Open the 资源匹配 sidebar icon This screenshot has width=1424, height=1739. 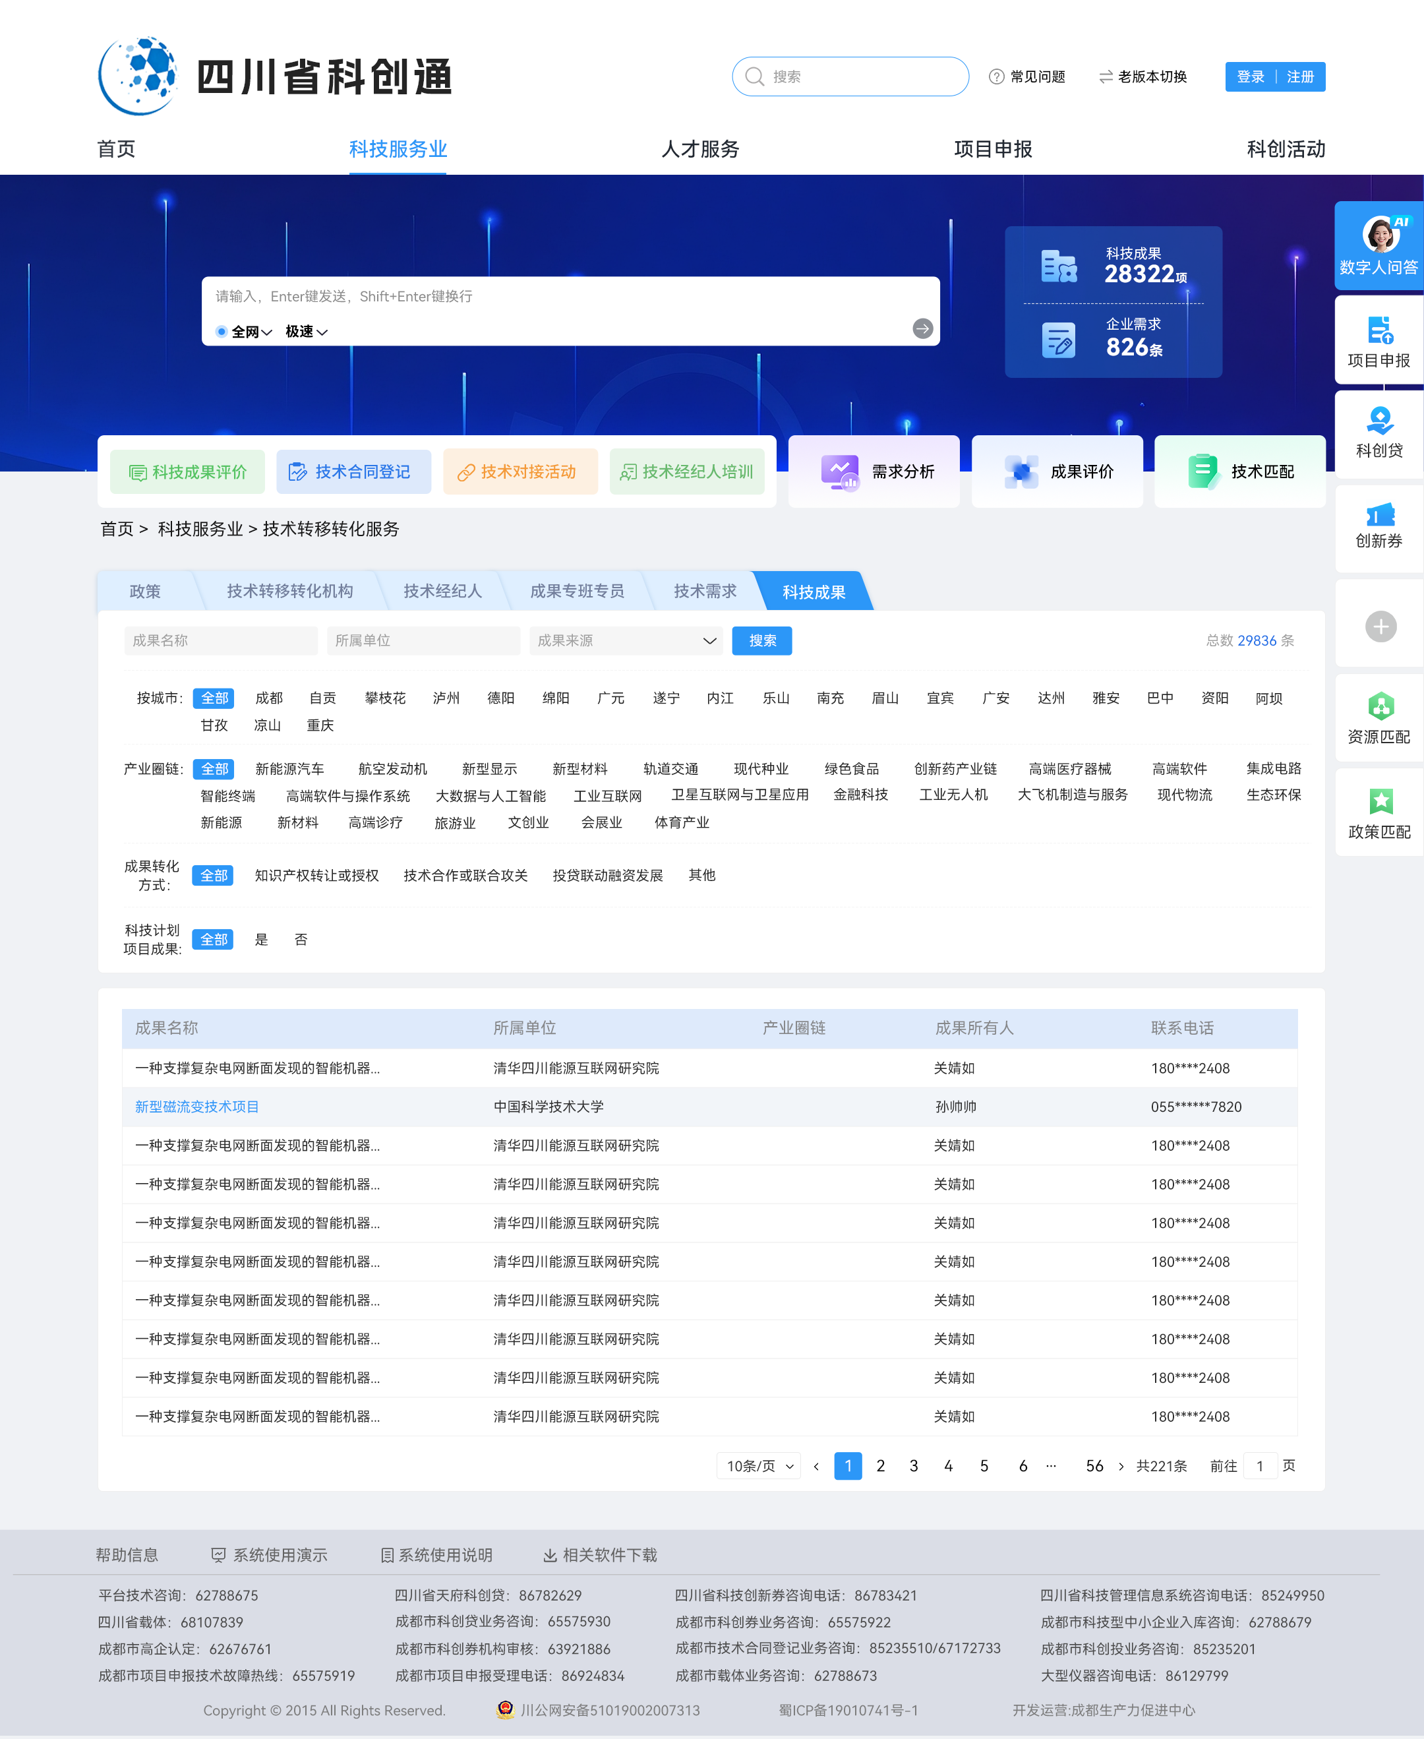pyautogui.click(x=1380, y=706)
